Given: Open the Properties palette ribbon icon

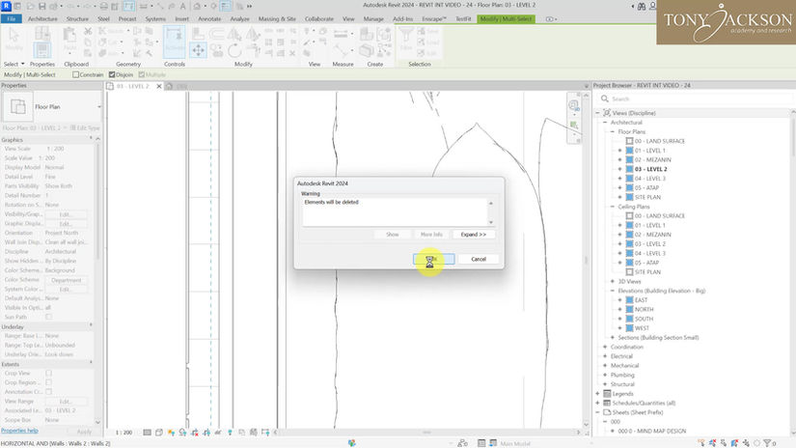Looking at the screenshot, I should pos(42,50).
